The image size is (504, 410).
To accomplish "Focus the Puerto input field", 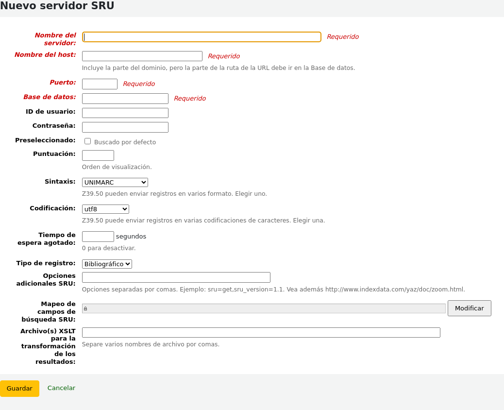I will tap(100, 84).
